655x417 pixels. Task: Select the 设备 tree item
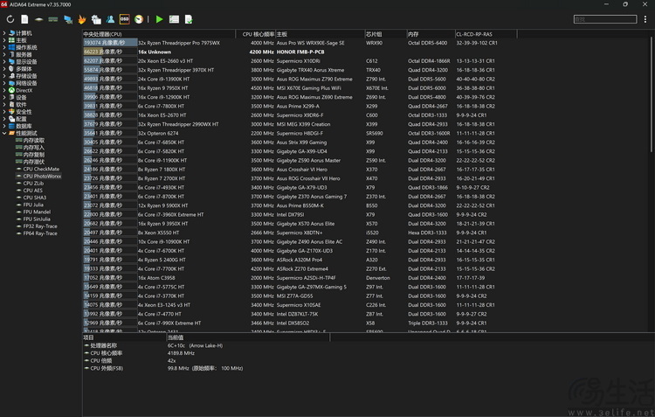click(x=21, y=97)
